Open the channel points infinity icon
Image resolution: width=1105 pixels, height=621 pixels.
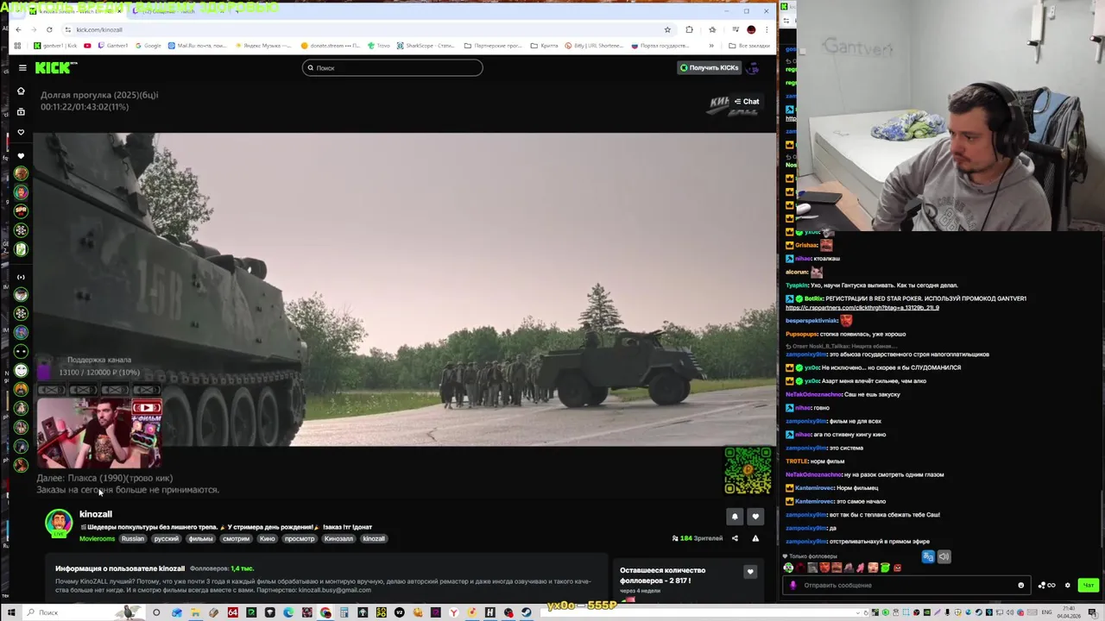[1047, 585]
